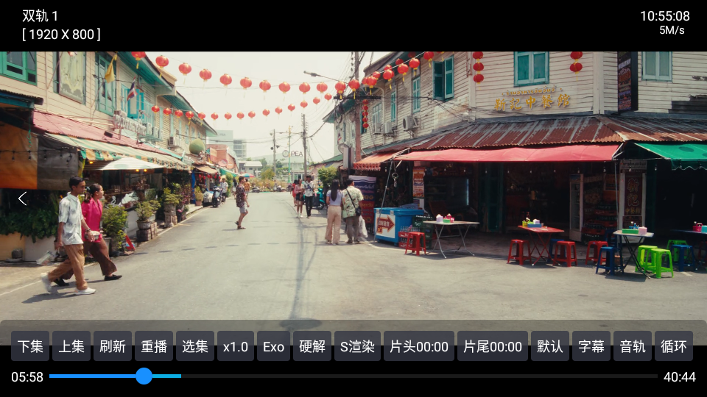Open the 字幕 subtitle menu
Image resolution: width=707 pixels, height=397 pixels.
pos(591,346)
